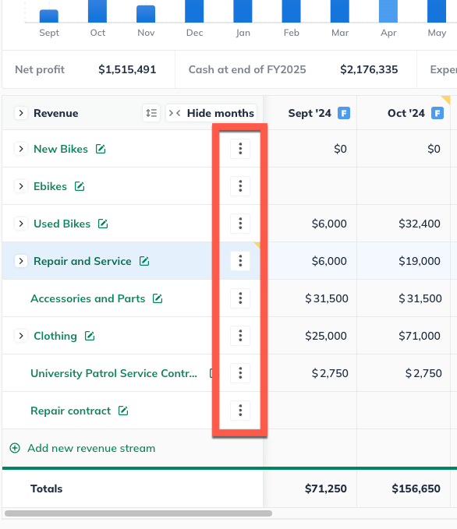Click Add new revenue stream
Viewport: 457px width, 529px height.
tap(83, 449)
